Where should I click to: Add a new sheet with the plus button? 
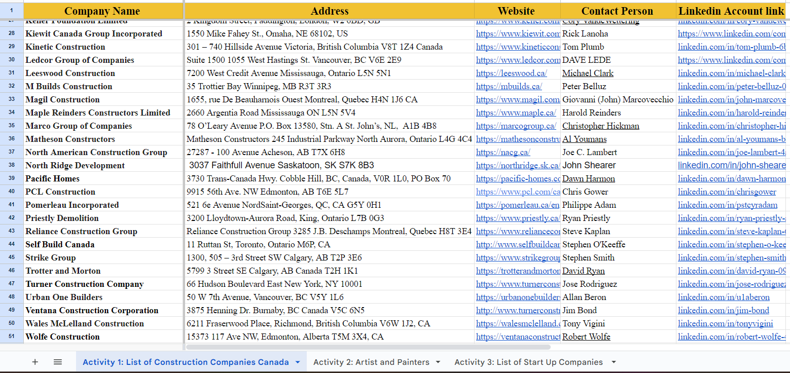tap(35, 362)
